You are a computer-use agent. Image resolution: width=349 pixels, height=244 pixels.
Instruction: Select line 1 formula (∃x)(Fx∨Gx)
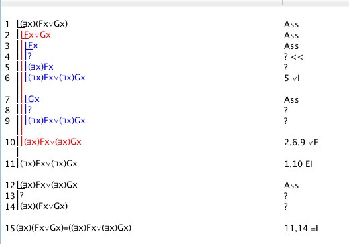click(44, 24)
